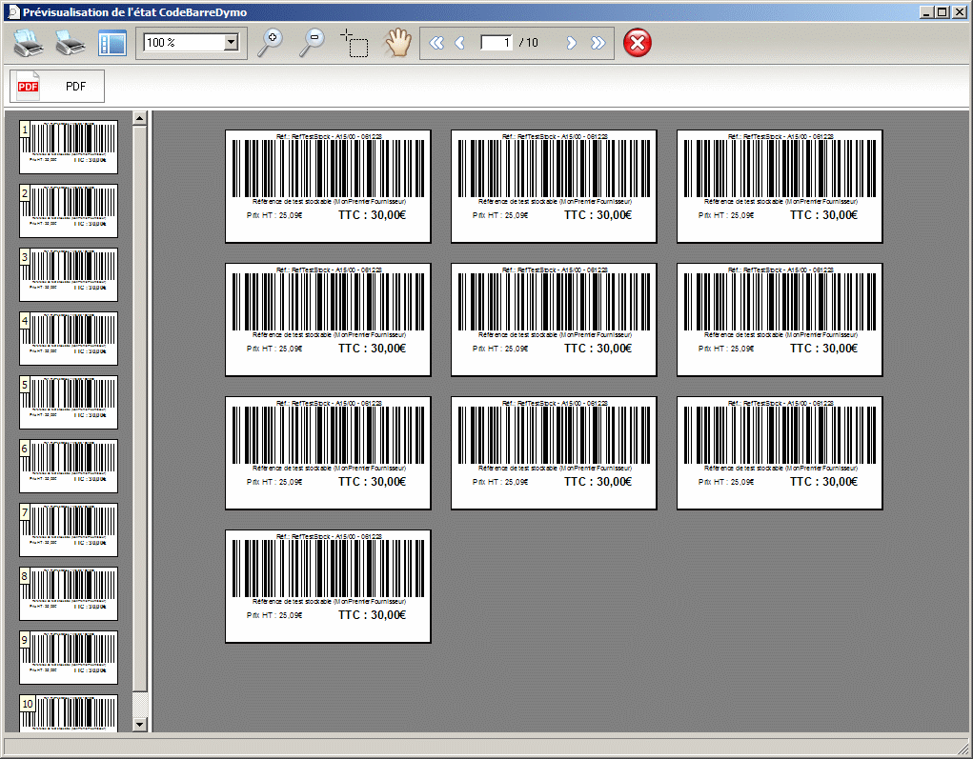Click the zoom out magnifier
This screenshot has height=759, width=973.
coord(312,43)
